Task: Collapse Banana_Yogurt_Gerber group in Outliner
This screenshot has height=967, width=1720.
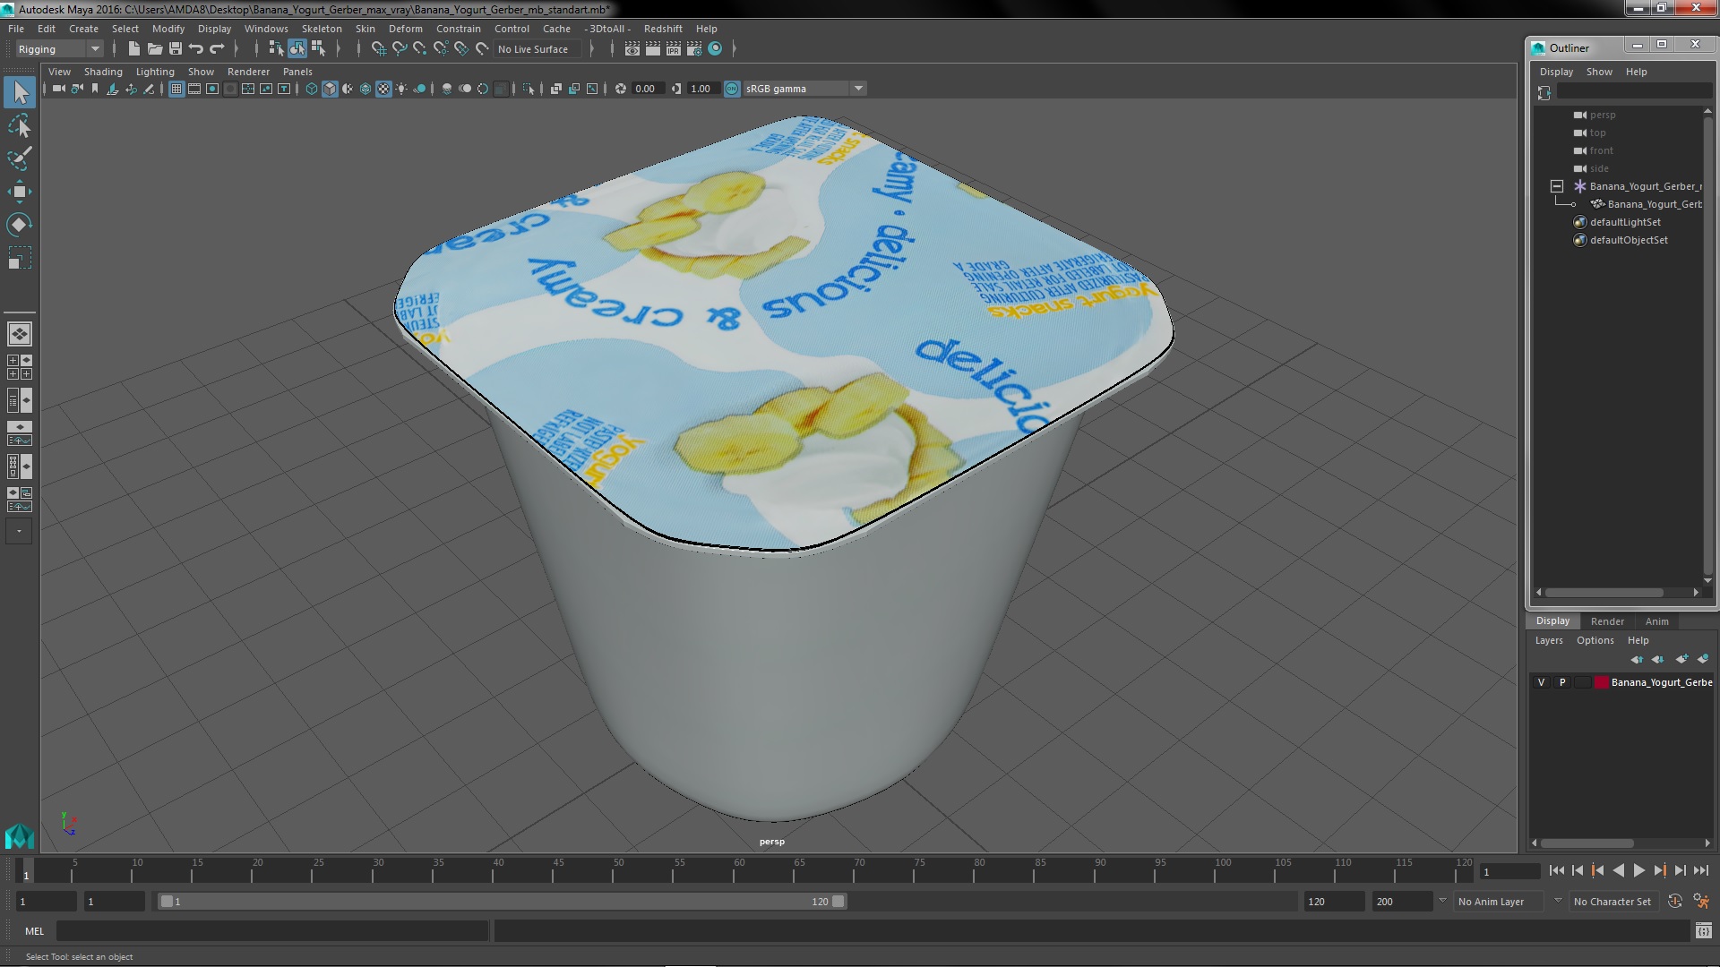Action: (1557, 186)
